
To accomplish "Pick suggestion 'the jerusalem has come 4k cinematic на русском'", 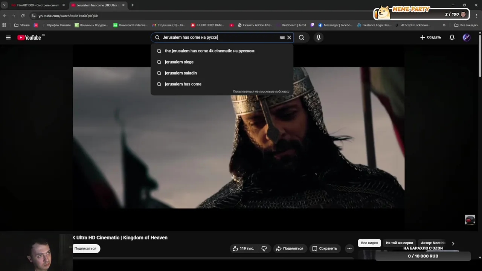I will pyautogui.click(x=222, y=51).
